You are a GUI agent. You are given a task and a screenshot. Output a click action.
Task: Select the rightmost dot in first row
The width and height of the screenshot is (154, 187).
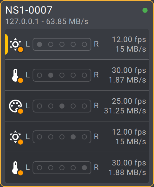84,44
